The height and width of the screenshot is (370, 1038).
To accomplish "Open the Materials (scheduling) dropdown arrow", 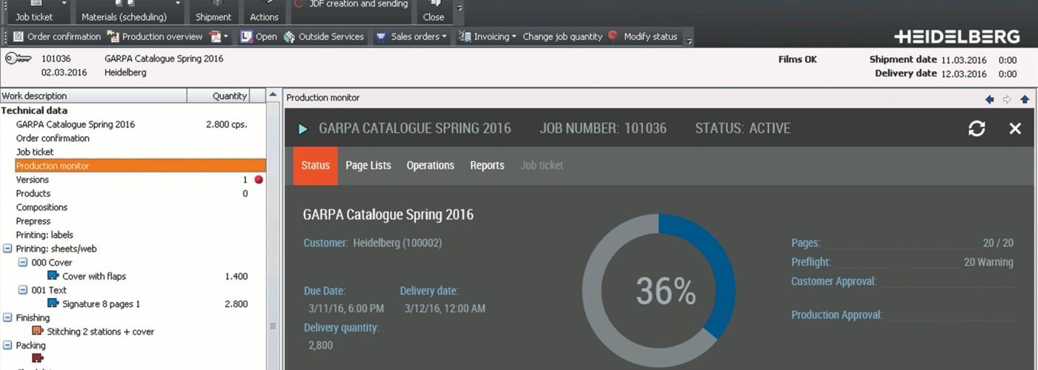I will coord(178,3).
